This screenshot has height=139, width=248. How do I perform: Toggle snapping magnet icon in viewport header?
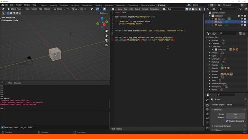tap(73, 9)
